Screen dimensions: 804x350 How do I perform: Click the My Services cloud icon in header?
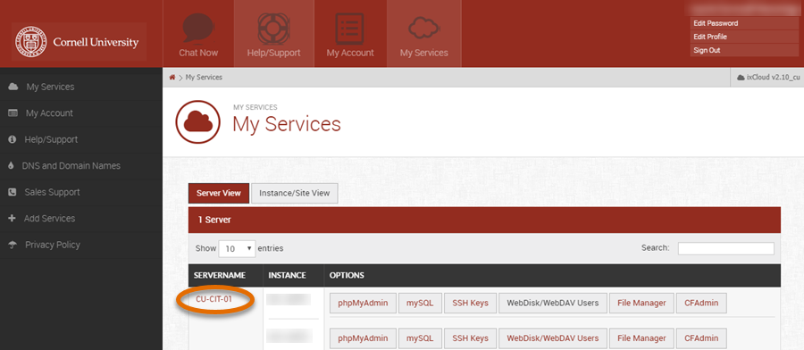[424, 29]
